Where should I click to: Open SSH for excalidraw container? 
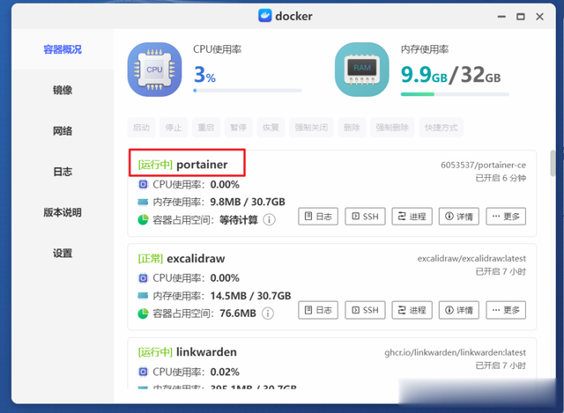[365, 310]
